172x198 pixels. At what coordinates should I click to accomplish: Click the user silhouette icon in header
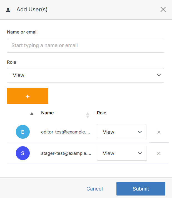click(8, 10)
